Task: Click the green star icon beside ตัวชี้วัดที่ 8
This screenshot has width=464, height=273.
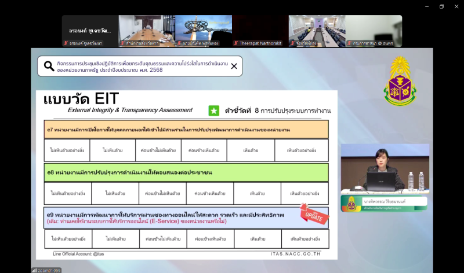Action: 214,110
